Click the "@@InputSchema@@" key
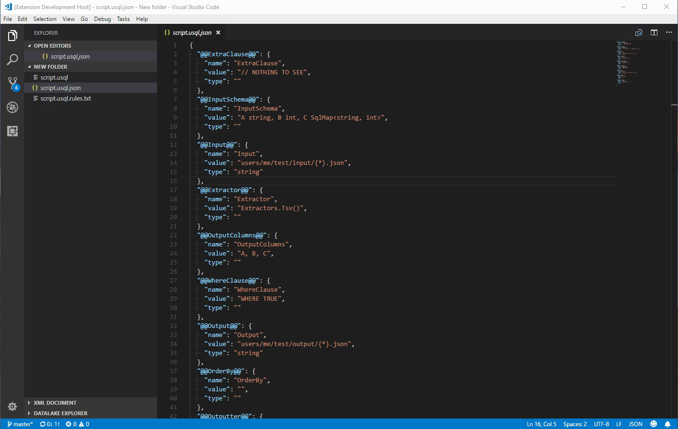The width and height of the screenshot is (678, 429). coord(228,100)
